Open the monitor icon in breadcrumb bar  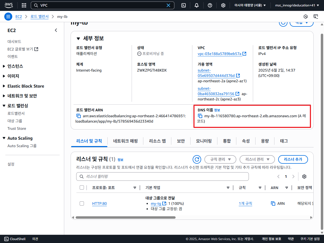316,17
